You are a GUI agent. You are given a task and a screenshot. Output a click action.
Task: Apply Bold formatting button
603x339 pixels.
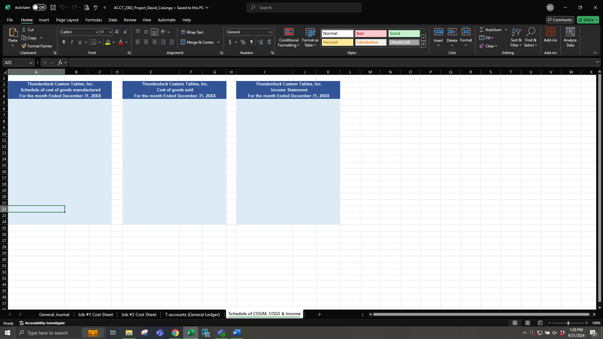64,42
